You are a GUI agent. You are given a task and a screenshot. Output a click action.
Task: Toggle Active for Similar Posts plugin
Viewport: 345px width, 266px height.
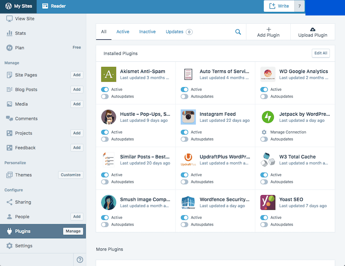click(105, 175)
